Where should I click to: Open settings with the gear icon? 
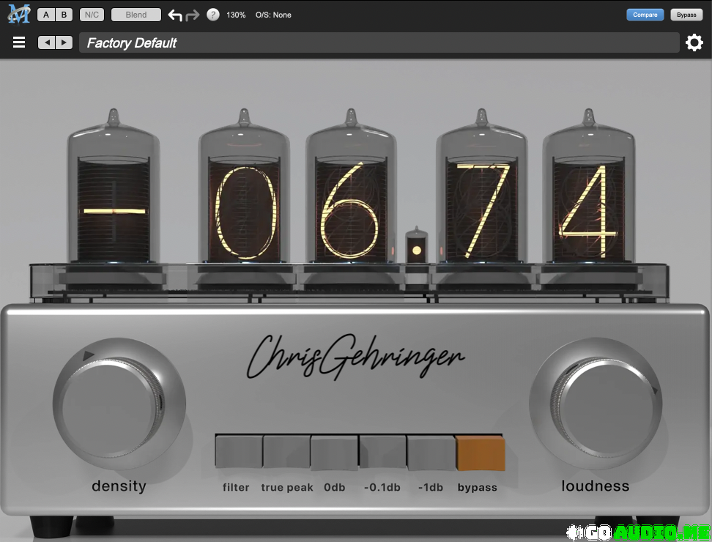pos(694,43)
